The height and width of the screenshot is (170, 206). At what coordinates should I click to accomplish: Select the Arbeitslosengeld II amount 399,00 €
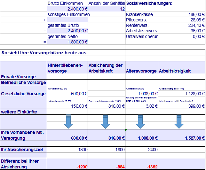pyautogui.click(x=196, y=106)
